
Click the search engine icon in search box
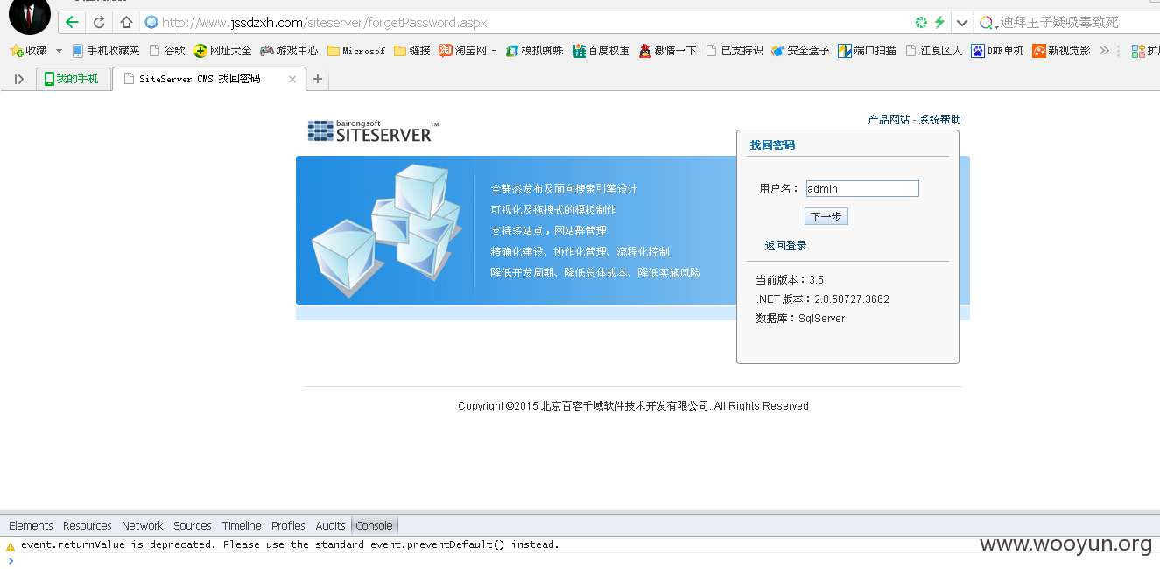(988, 23)
